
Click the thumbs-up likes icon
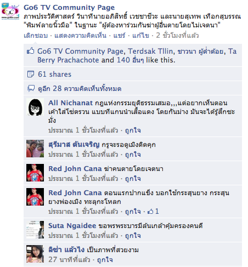coord(30,51)
